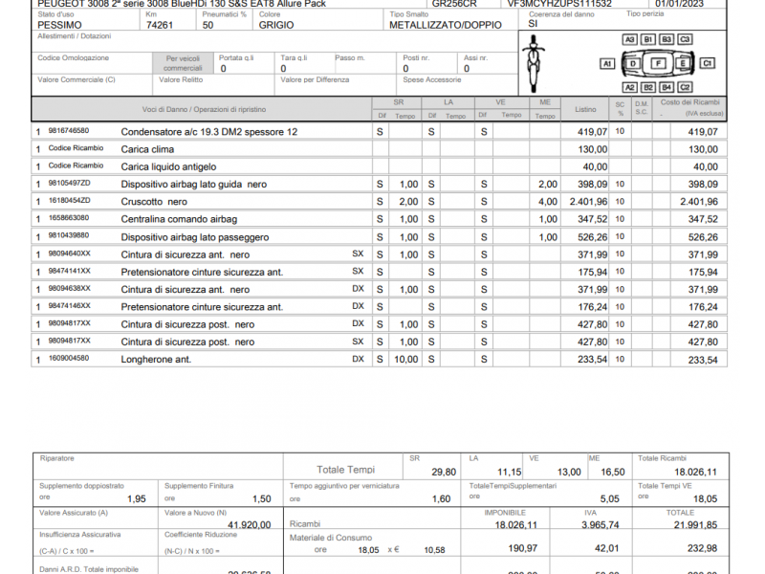This screenshot has height=574, width=765.
Task: Select the Longherone ant. description
Action: coord(156,360)
